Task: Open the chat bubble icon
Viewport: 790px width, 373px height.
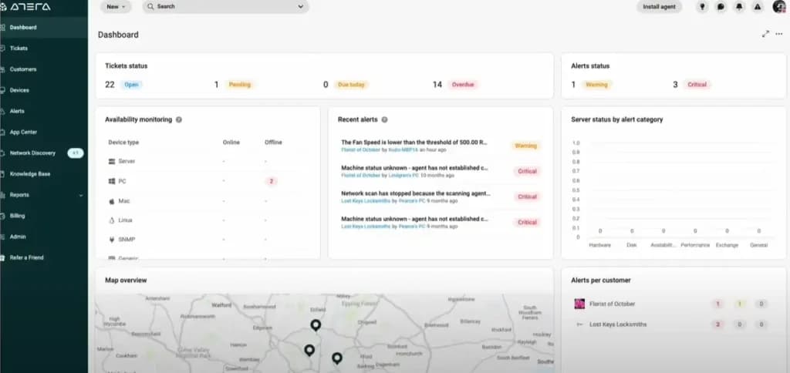Action: [x=721, y=6]
